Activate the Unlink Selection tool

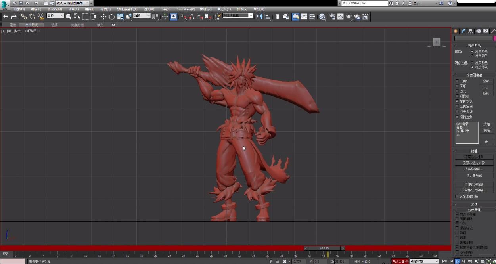(x=32, y=17)
